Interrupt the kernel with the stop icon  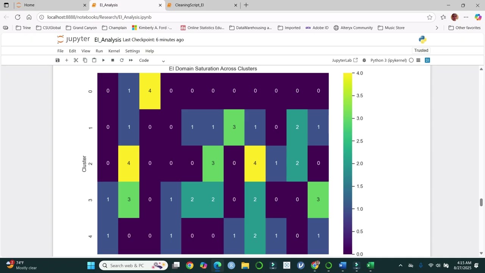click(x=113, y=60)
